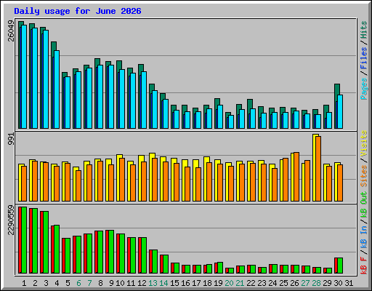The image size is (372, 291).
Task: Click day 8 cyan bar in top chart
Action: [100, 97]
